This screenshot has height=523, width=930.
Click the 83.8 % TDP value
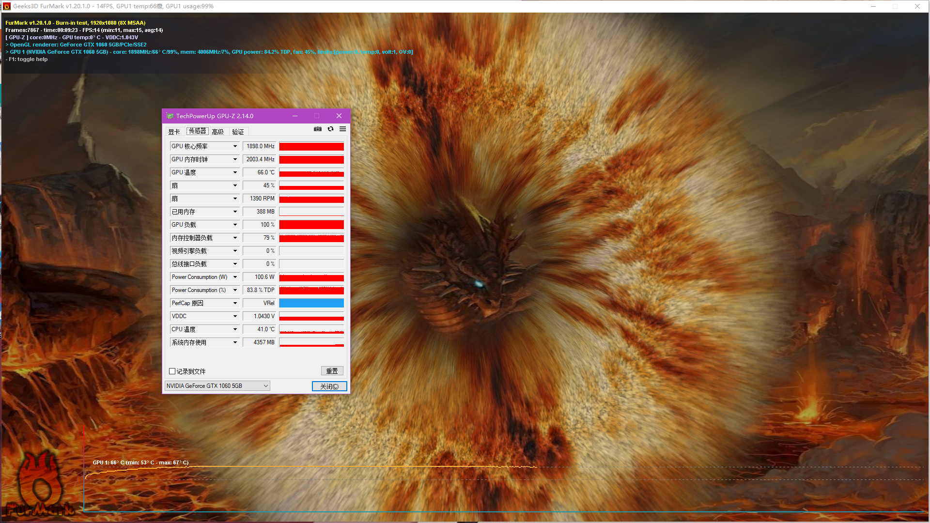(x=260, y=290)
